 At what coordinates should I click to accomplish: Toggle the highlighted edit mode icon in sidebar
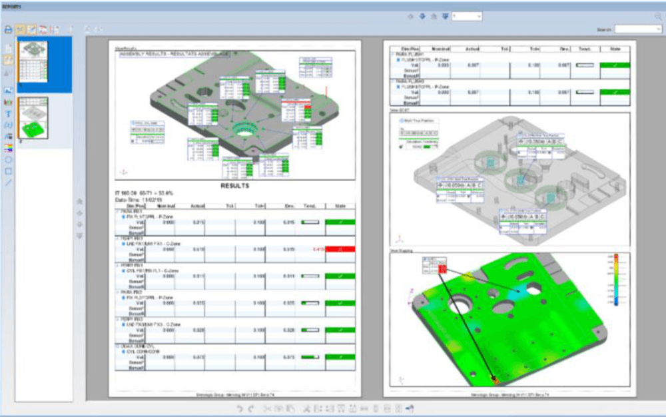[x=8, y=61]
